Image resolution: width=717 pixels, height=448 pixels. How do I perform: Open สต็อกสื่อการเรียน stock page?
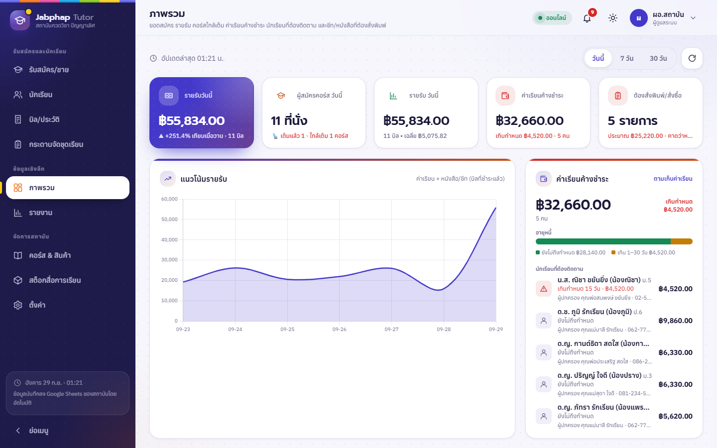coord(68,280)
